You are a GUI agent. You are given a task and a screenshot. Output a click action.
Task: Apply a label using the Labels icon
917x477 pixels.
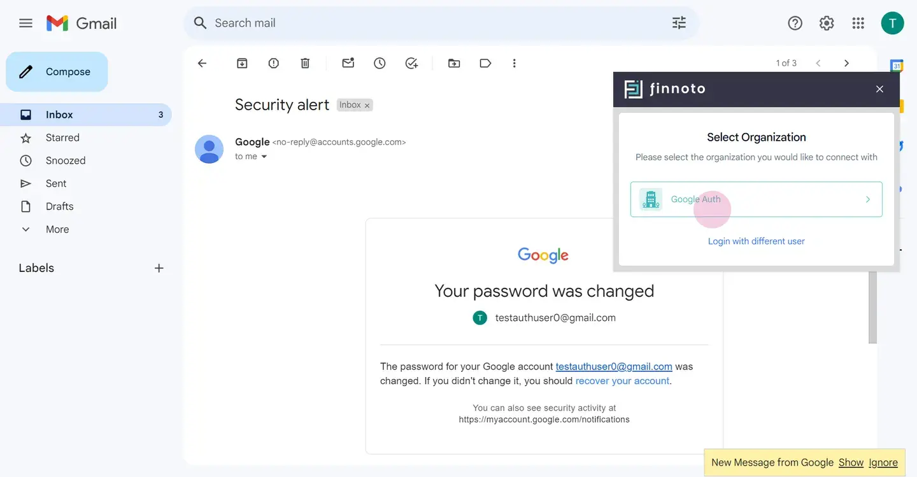click(x=485, y=63)
